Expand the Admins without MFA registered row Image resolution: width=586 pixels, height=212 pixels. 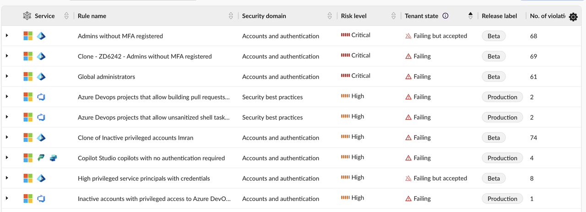pos(7,36)
